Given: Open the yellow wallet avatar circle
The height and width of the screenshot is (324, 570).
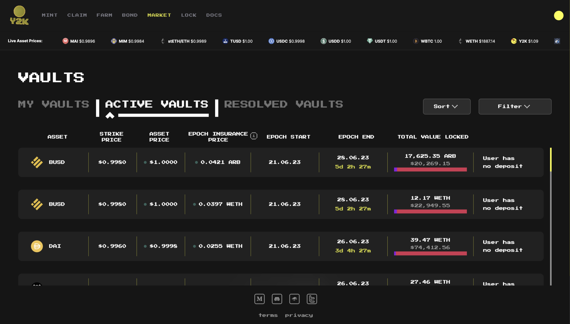Looking at the screenshot, I should tap(559, 16).
